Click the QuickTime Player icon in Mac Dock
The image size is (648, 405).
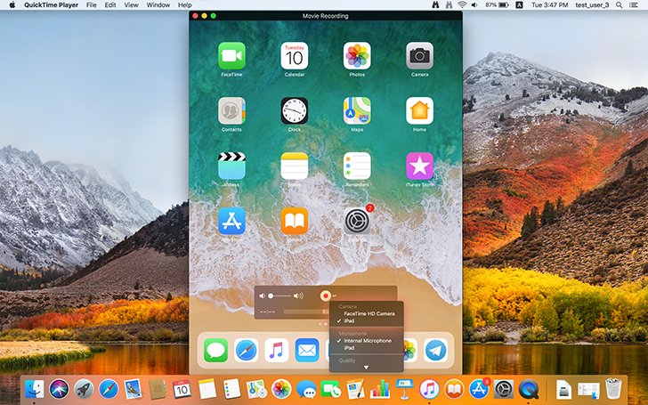[x=529, y=389]
